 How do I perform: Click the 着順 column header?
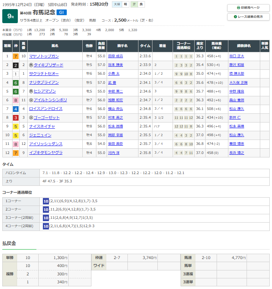pos(7,46)
